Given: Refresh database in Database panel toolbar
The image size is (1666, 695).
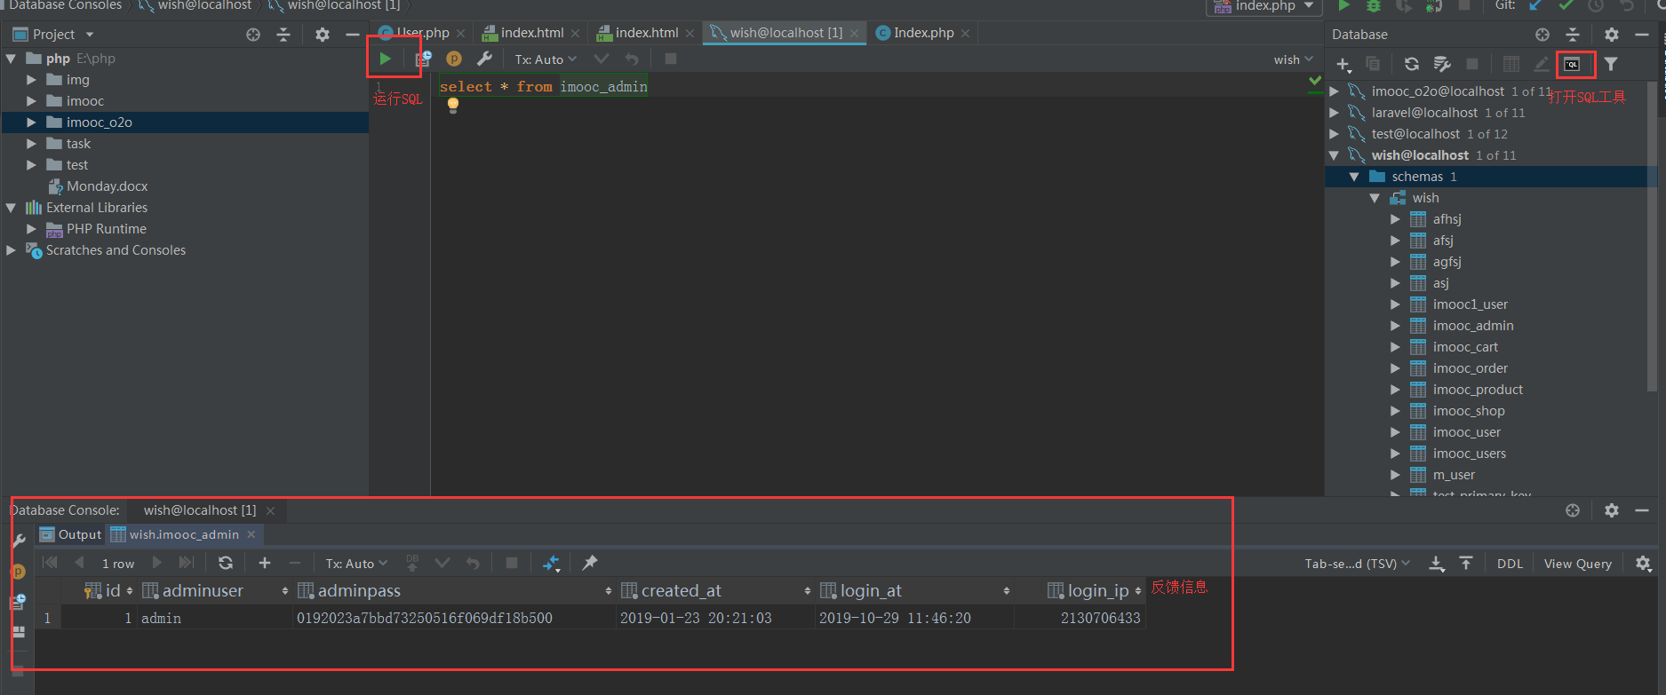Looking at the screenshot, I should click(1412, 64).
